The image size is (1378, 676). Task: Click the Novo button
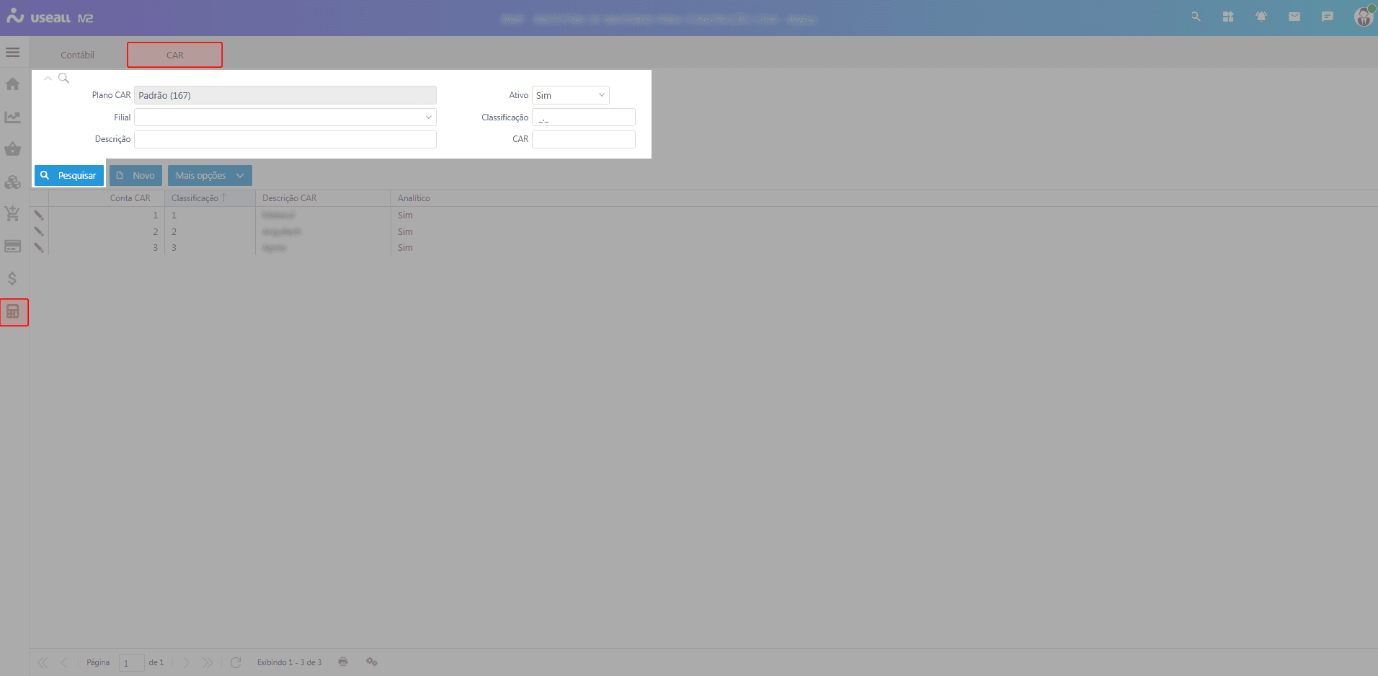pos(135,175)
